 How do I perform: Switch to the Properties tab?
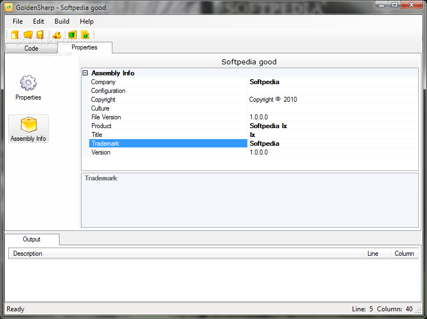(84, 47)
